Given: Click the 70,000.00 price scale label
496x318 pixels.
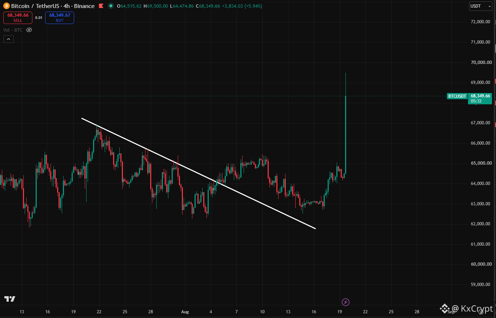Looking at the screenshot, I should click(481, 63).
